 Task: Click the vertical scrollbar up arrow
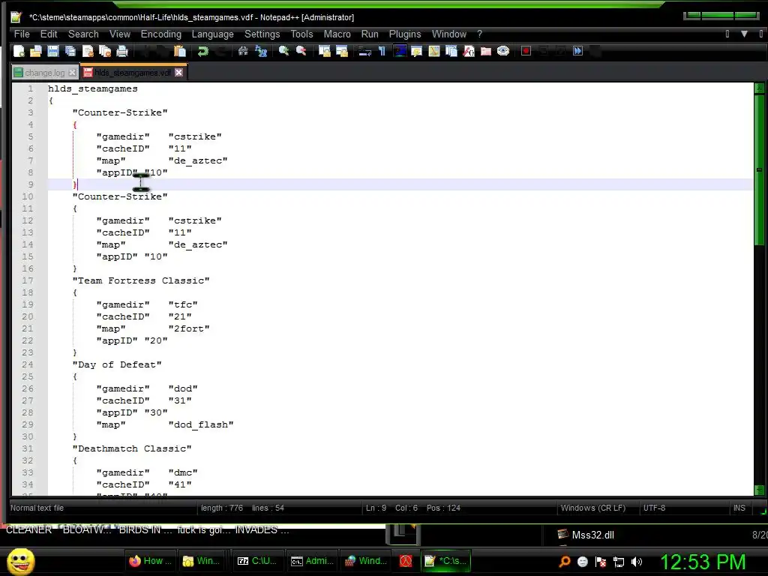coord(759,88)
